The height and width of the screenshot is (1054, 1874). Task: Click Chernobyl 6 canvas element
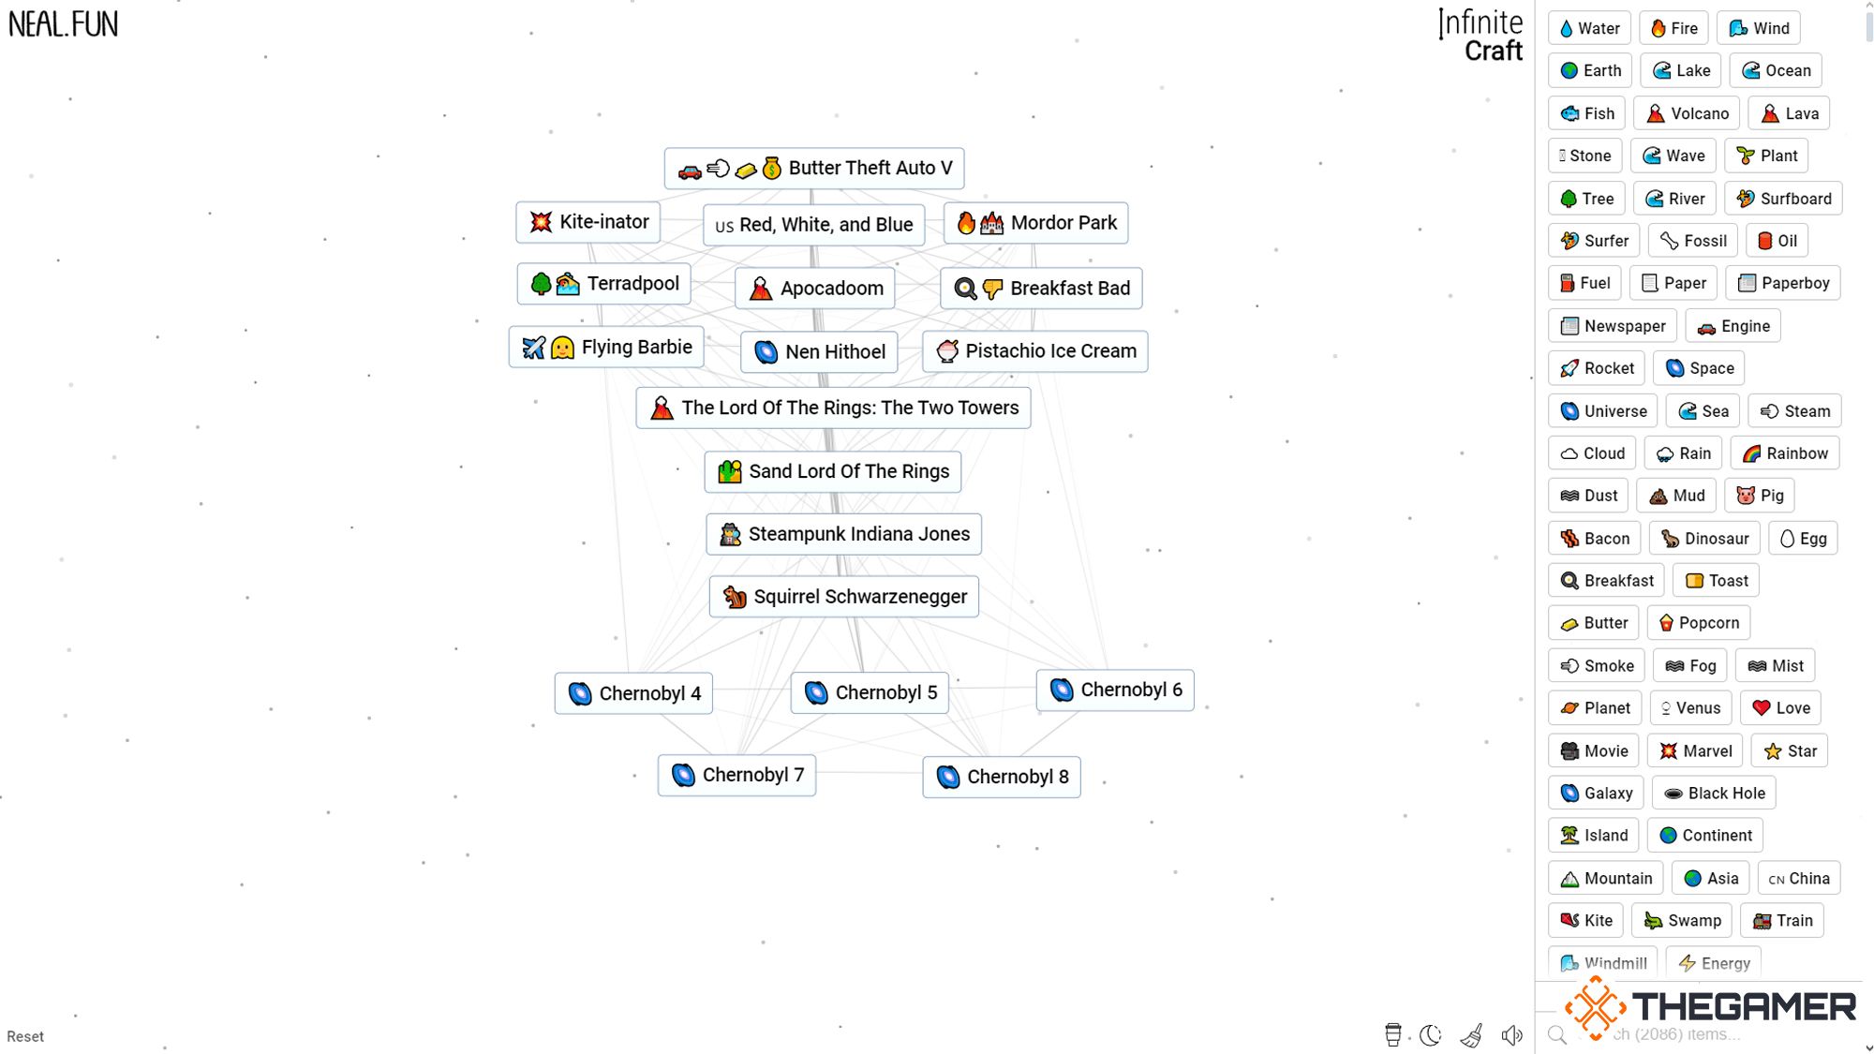coord(1115,690)
